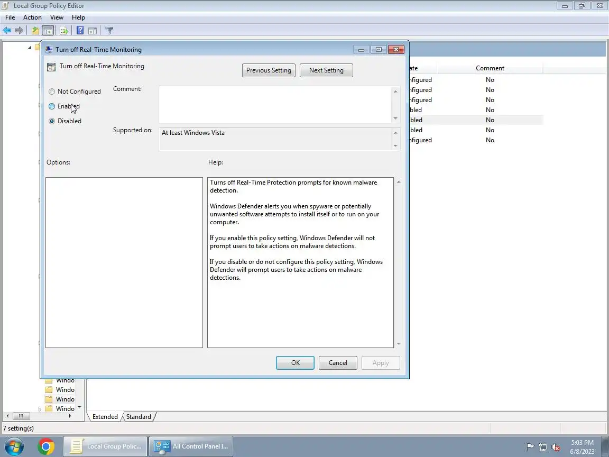Click the tree horizontal scrollbar thumb
609x457 pixels.
tap(21, 416)
